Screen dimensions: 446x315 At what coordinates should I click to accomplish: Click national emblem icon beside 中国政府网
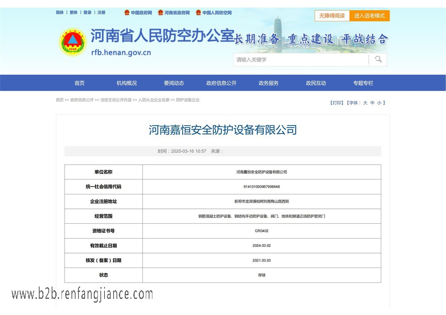[x=127, y=12]
